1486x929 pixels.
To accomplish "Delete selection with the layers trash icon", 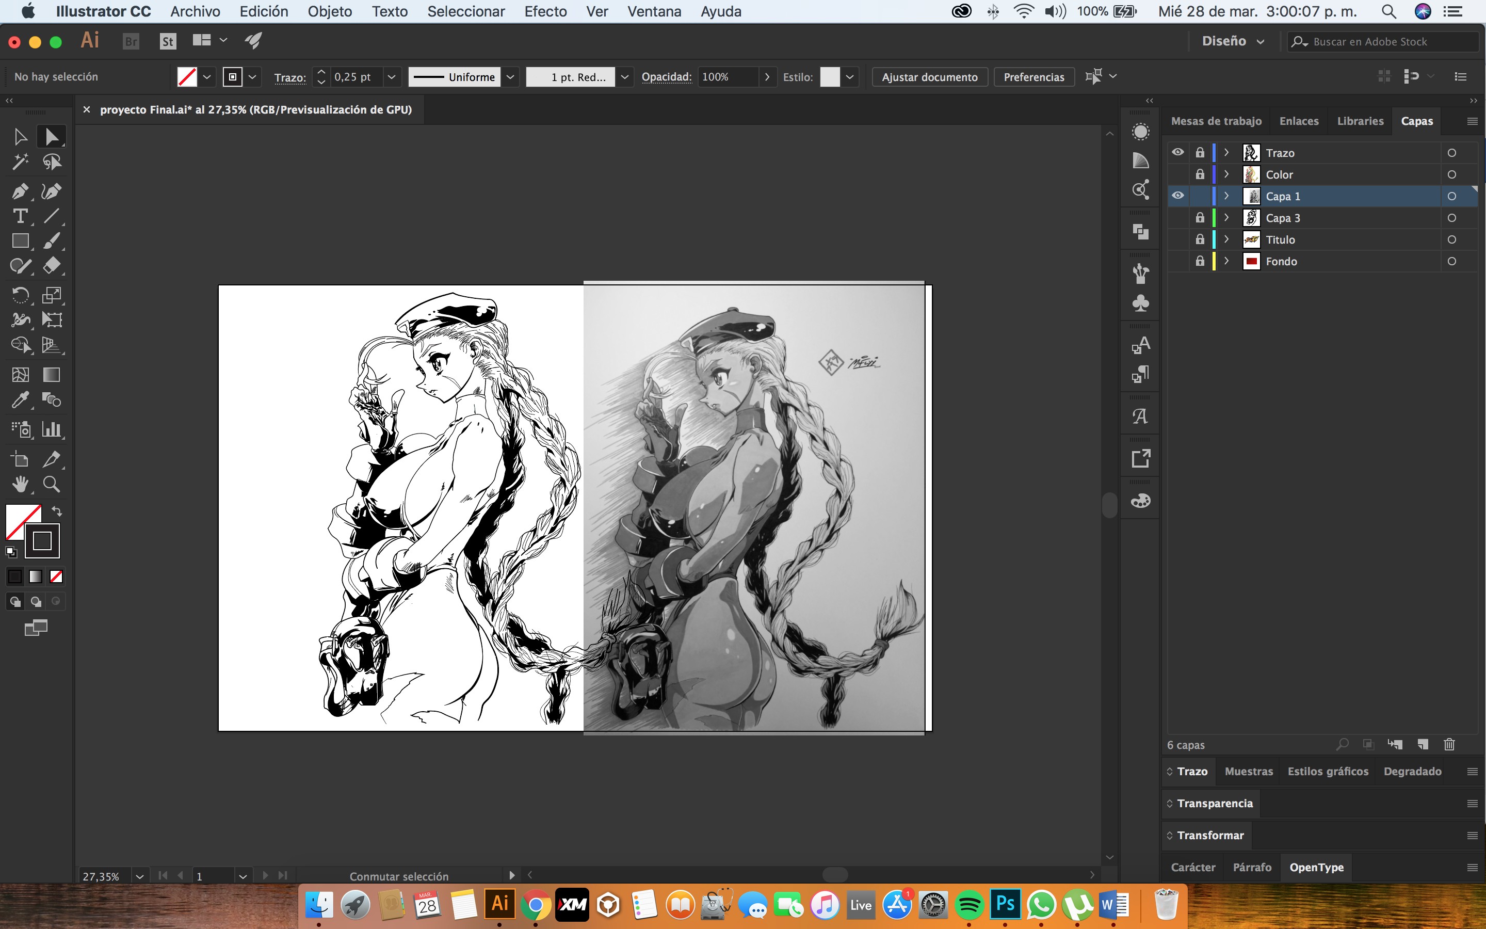I will [x=1450, y=744].
